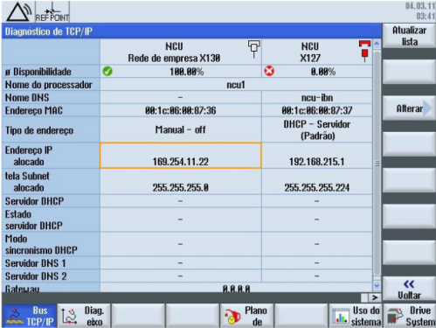The height and width of the screenshot is (328, 436).
Task: Click the tela Subnet alocado row label
Action: [27, 182]
